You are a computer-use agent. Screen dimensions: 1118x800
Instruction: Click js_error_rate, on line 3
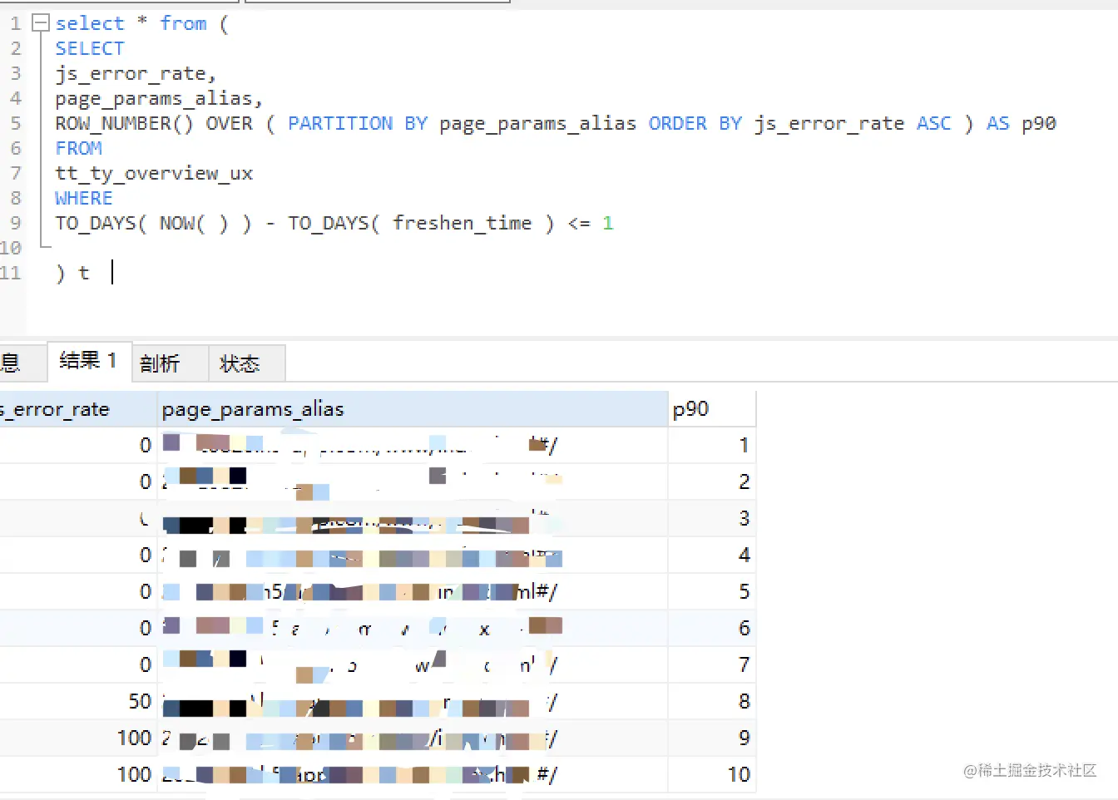(136, 73)
